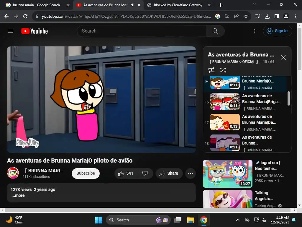The height and width of the screenshot is (227, 302).
Task: Open Chrome downloads
Action: (267, 17)
